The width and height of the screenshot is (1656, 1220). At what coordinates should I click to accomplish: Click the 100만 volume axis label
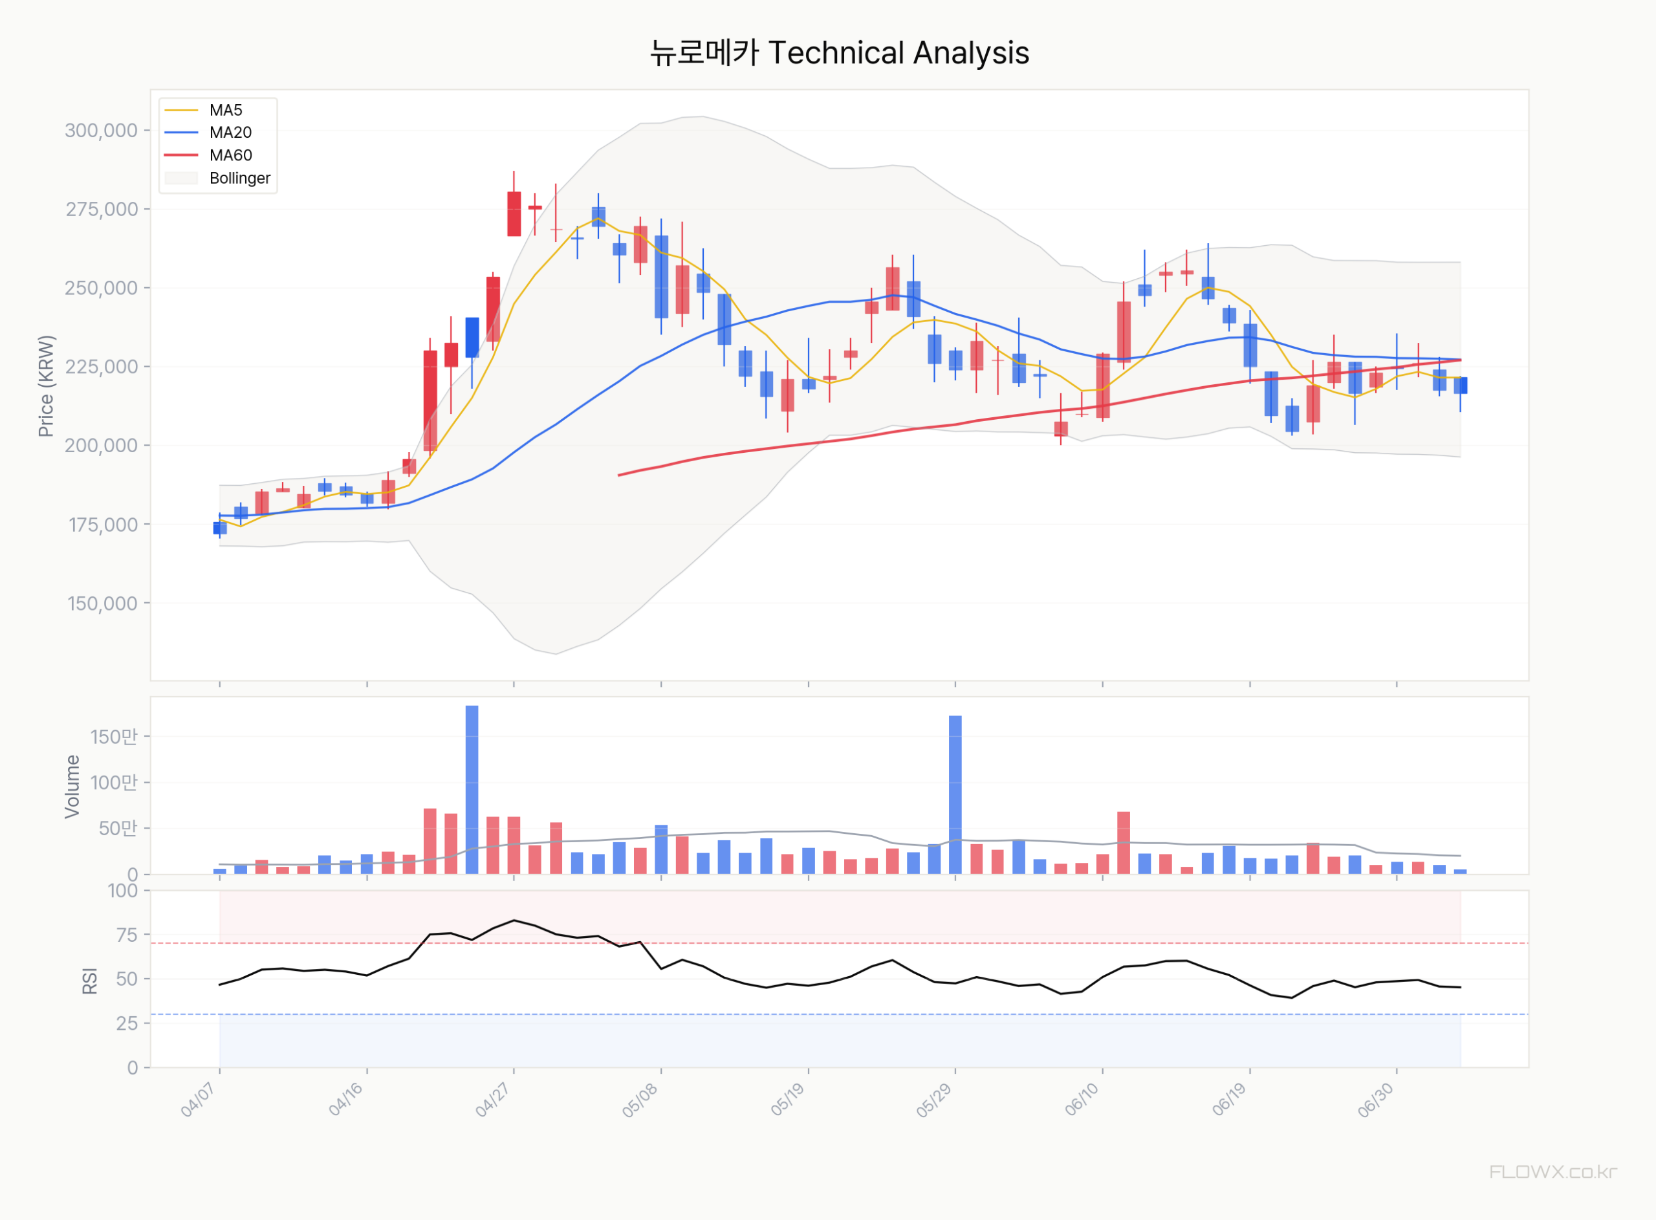pyautogui.click(x=114, y=783)
